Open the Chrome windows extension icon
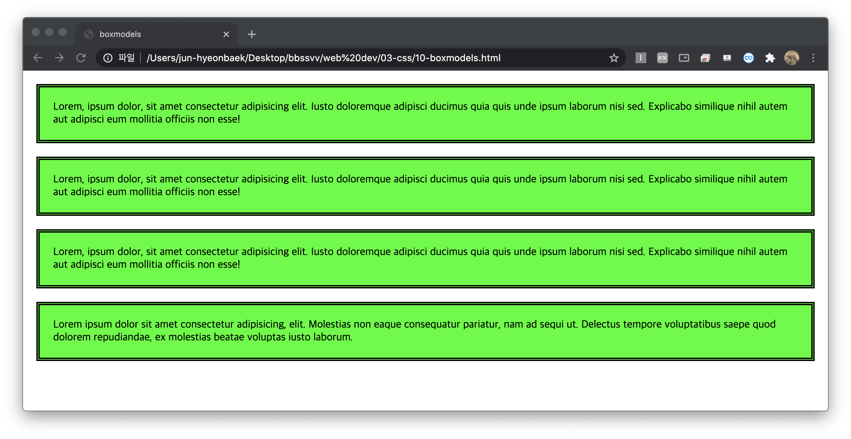Screen dimensions: 851x439 coord(705,58)
